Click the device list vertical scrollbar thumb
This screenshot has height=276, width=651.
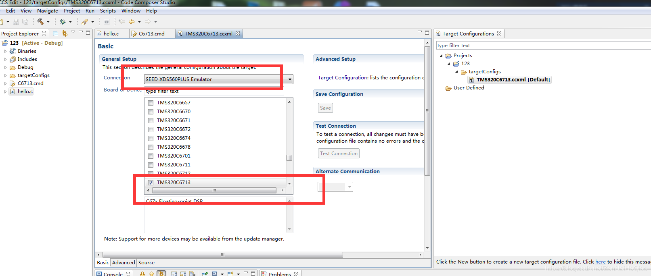coord(289,158)
